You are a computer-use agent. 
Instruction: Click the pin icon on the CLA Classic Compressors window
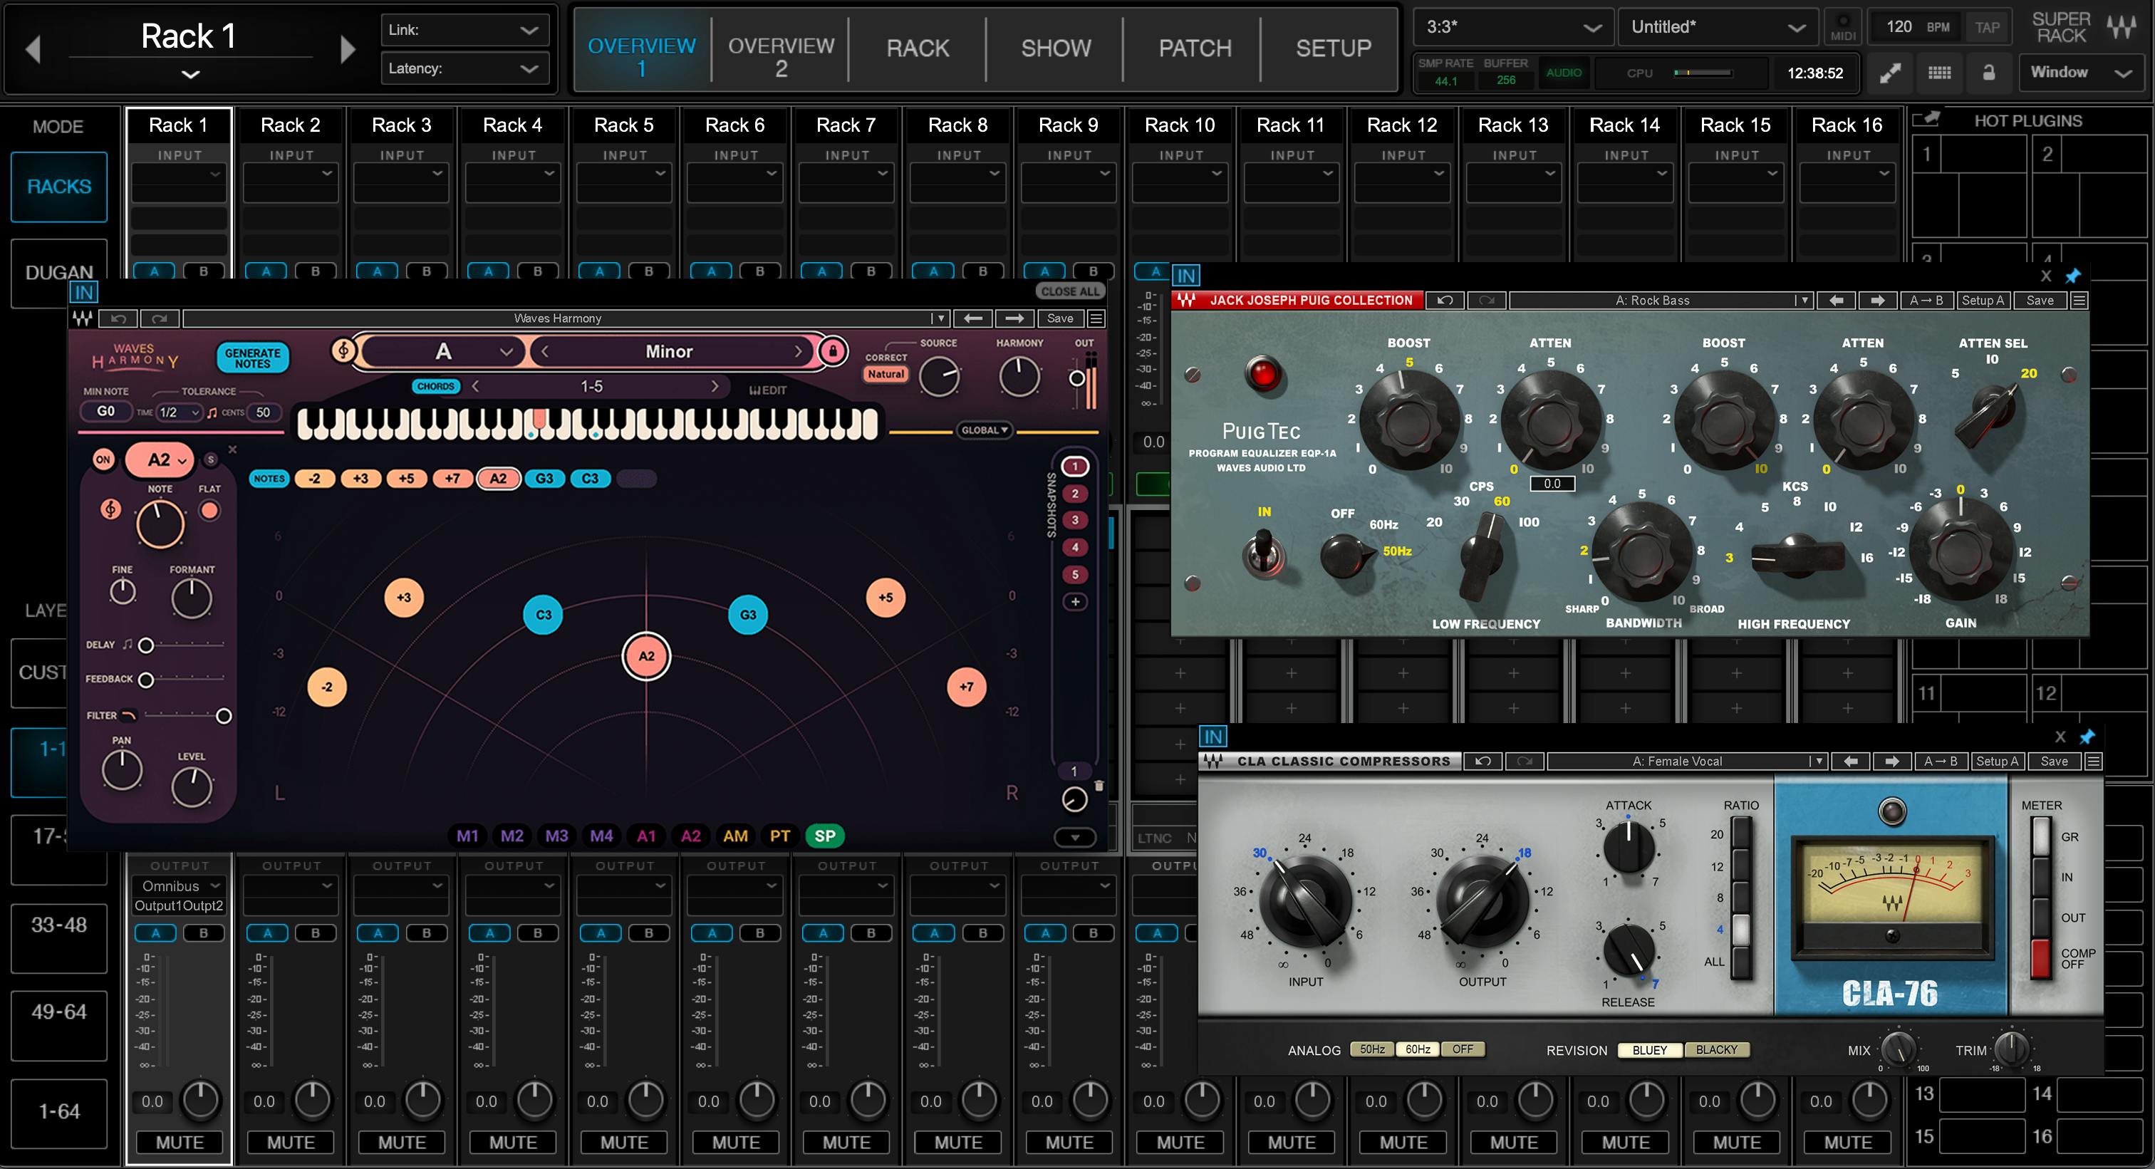coord(2087,737)
